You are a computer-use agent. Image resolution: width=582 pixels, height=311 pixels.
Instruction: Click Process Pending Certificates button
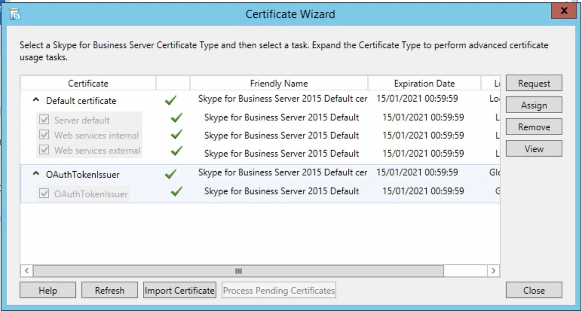(x=279, y=290)
